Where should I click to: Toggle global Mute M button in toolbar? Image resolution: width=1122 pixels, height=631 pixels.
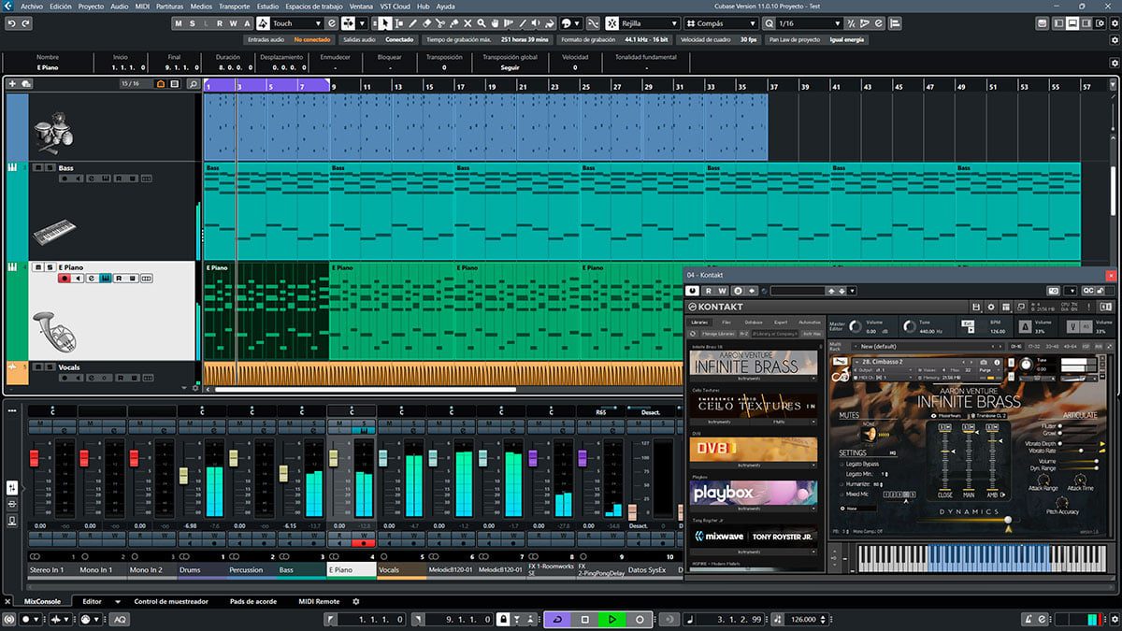point(179,23)
